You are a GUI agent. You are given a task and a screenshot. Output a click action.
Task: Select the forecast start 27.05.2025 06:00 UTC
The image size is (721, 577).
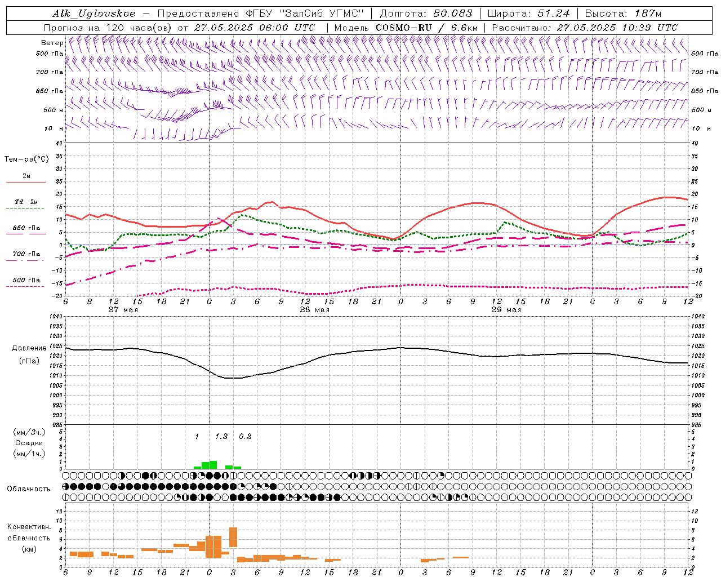click(255, 28)
